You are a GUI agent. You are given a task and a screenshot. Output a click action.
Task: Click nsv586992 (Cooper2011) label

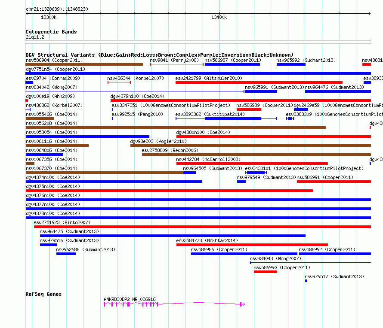327,249
